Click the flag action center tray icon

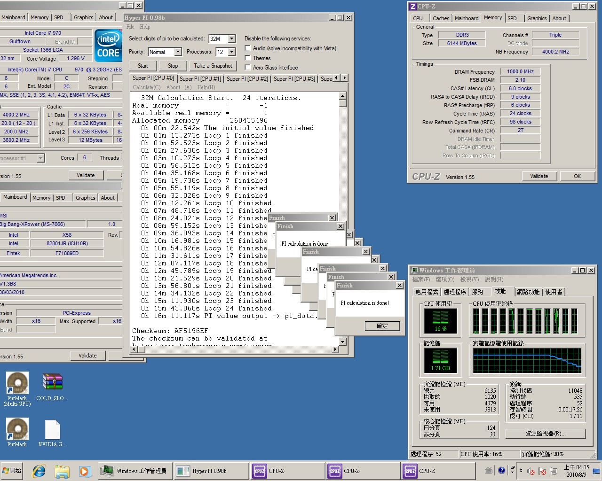pyautogui.click(x=542, y=471)
